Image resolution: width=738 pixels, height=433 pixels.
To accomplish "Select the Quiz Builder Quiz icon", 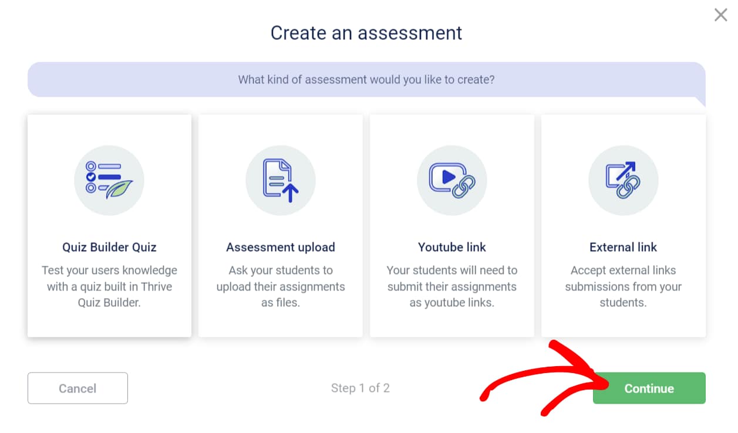I will [x=109, y=180].
